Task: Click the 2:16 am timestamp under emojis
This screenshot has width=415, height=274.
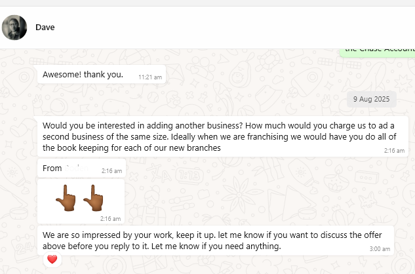Action: tap(111, 218)
